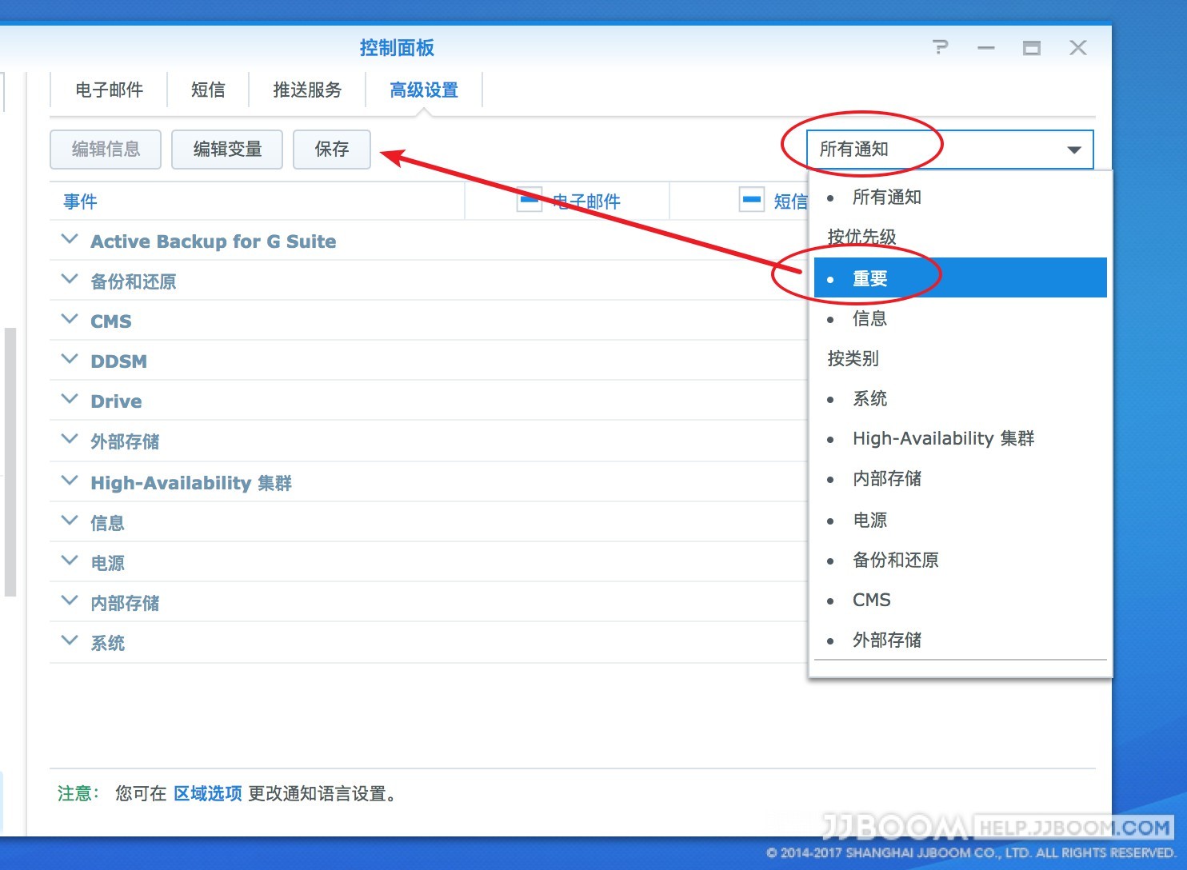This screenshot has height=870, width=1187.
Task: Expand High-Availability 集群 event group
Action: point(70,481)
